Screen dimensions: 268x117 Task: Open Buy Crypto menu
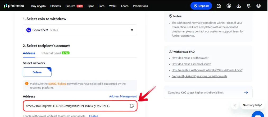tap(38, 6)
